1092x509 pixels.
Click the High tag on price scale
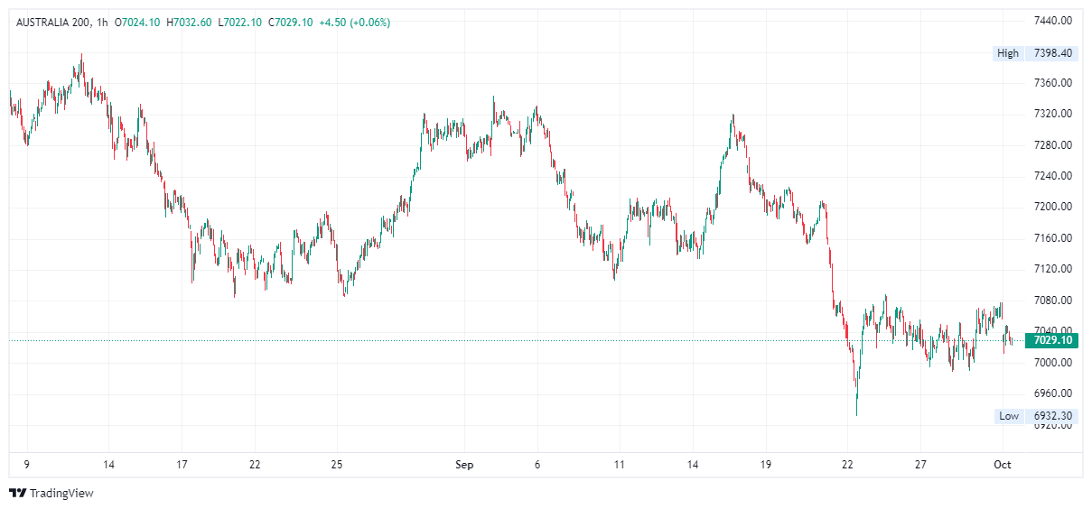point(1007,53)
